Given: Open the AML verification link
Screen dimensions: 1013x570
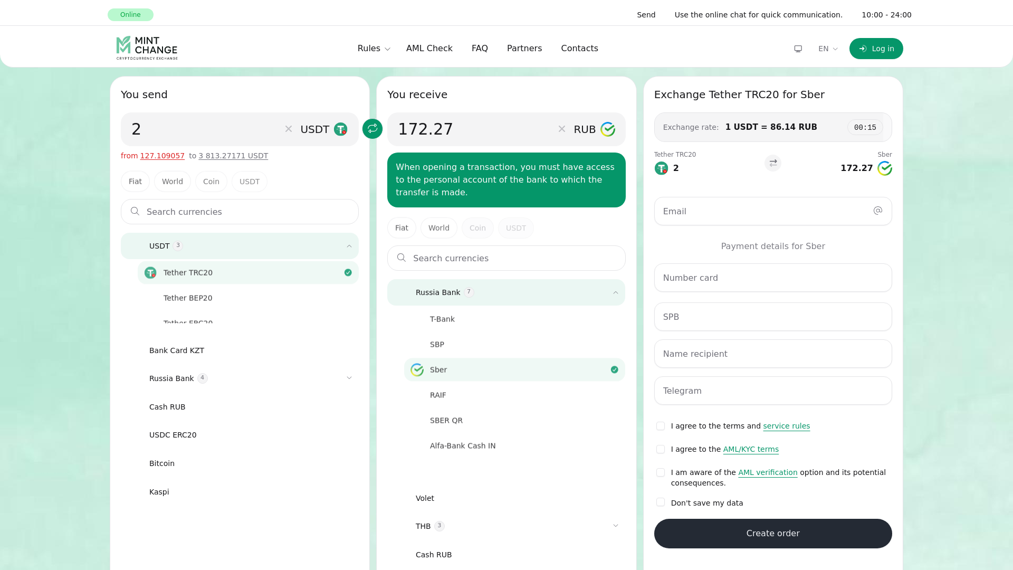Looking at the screenshot, I should 768,472.
